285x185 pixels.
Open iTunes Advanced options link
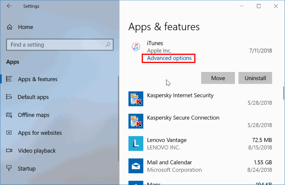tap(169, 58)
